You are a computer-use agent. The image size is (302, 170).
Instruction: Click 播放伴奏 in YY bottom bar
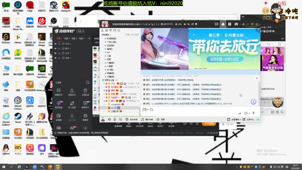[x=147, y=119]
